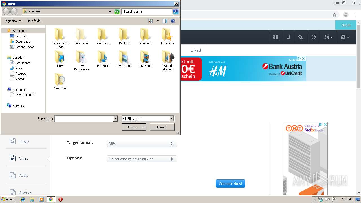This screenshot has height=203, width=361.
Task: Expand the File name history dropdown
Action: pos(115,119)
